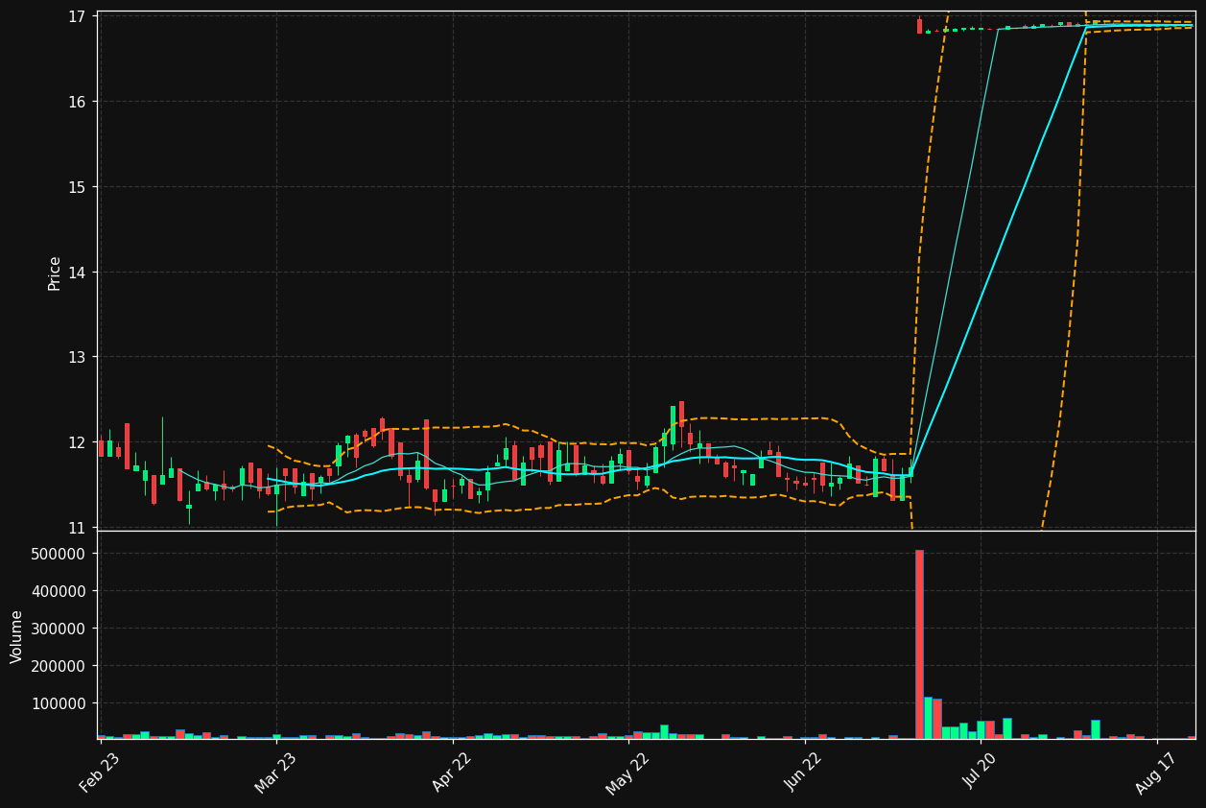This screenshot has width=1206, height=808.
Task: Click the volume tick value 100000
Action: click(59, 703)
